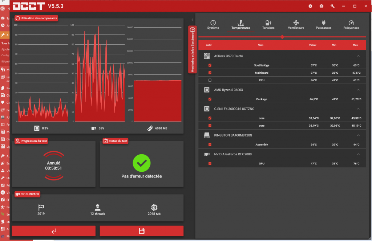Screen dimensions: 372x241
Task: Click the memory module icon beside G.Skill
Action: point(207,109)
